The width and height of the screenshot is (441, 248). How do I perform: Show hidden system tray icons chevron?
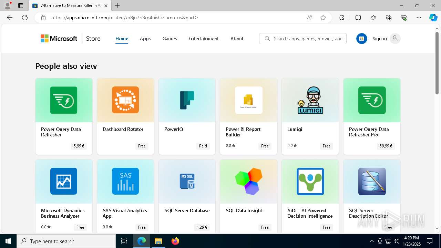[371, 241]
